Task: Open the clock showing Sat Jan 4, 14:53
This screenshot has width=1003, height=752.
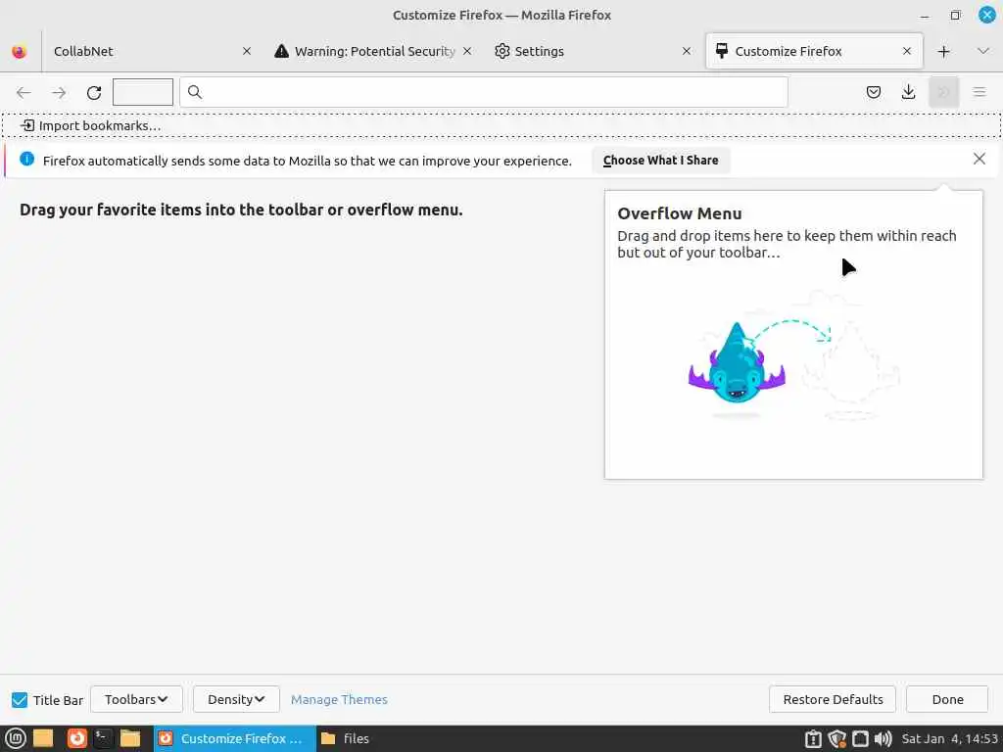Action: pyautogui.click(x=949, y=738)
